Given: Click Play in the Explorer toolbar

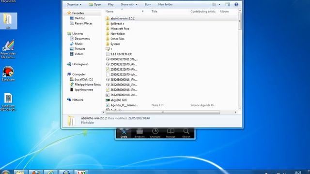Looking at the screenshot, I should 111,4.
